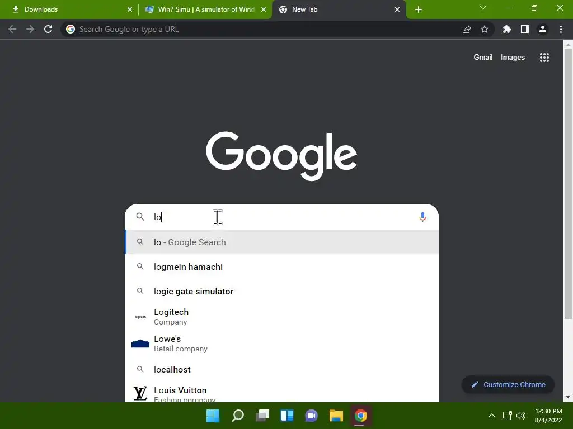This screenshot has height=429, width=573.
Task: Close the Win7 Simu tab
Action: click(264, 9)
